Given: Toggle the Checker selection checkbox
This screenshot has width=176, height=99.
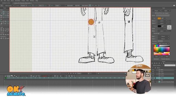Looking at the screenshot, I should (x=160, y=59).
